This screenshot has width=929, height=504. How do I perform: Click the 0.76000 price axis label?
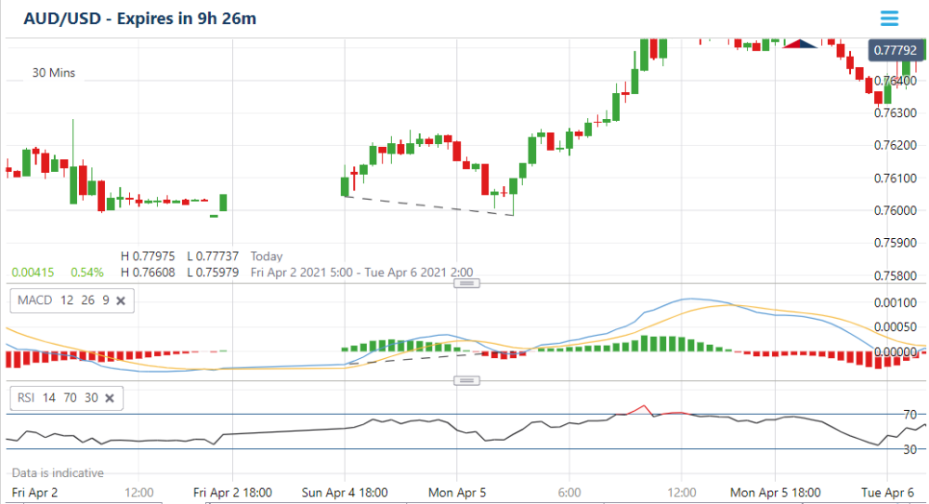click(896, 210)
